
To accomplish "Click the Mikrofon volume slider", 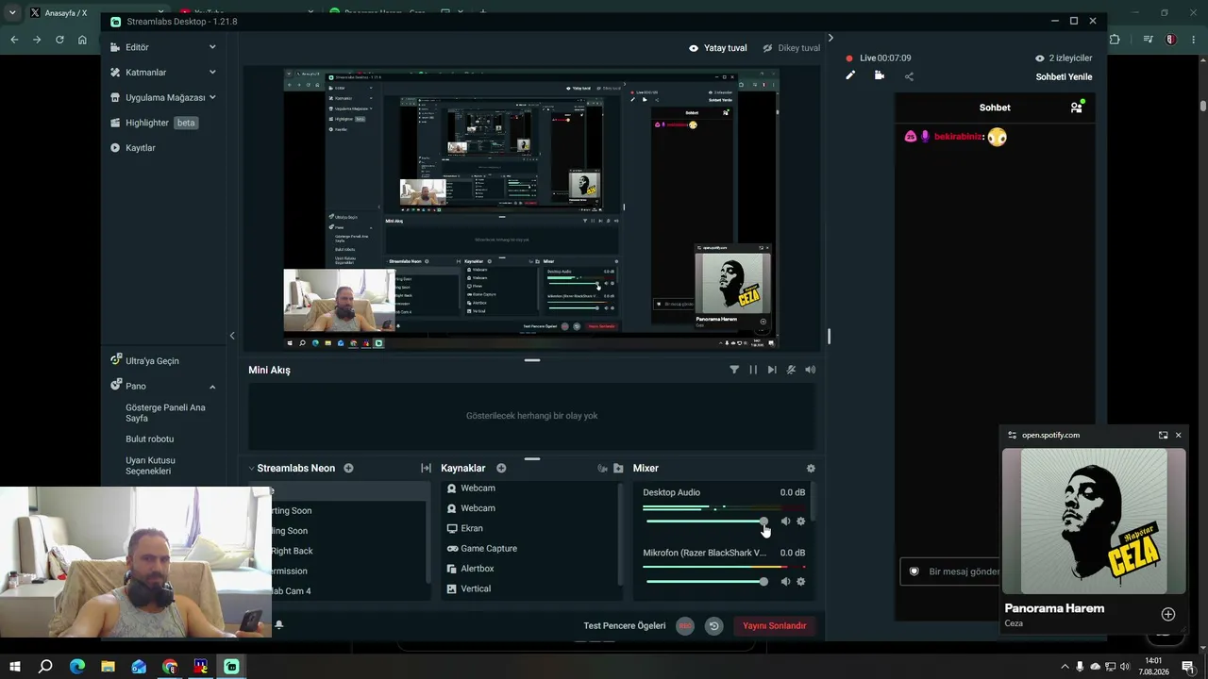I will point(707,582).
